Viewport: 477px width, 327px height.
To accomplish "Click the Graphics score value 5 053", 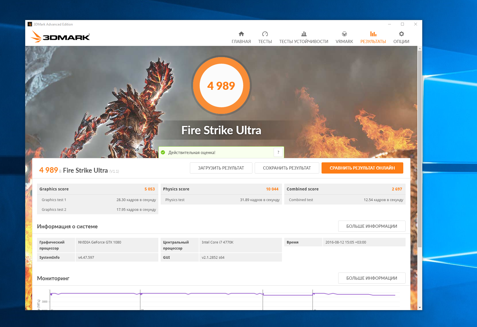I will pyautogui.click(x=150, y=189).
